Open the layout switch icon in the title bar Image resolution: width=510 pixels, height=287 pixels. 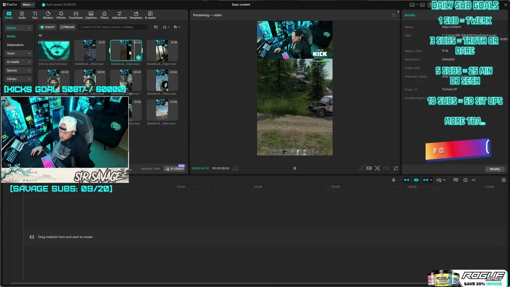(x=412, y=5)
